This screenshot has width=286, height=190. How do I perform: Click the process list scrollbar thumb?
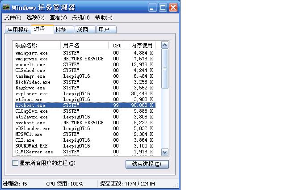pyautogui.click(x=165, y=69)
